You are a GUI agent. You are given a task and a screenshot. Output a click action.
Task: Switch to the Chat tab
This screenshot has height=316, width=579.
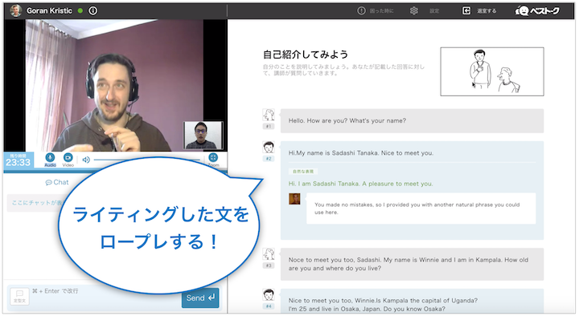57,182
